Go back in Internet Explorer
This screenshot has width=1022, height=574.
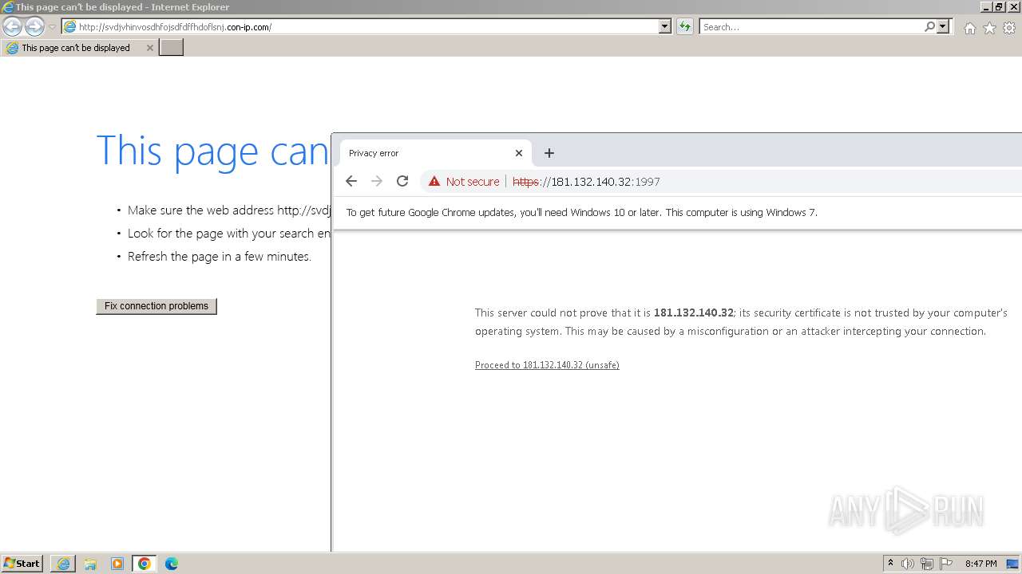12,27
